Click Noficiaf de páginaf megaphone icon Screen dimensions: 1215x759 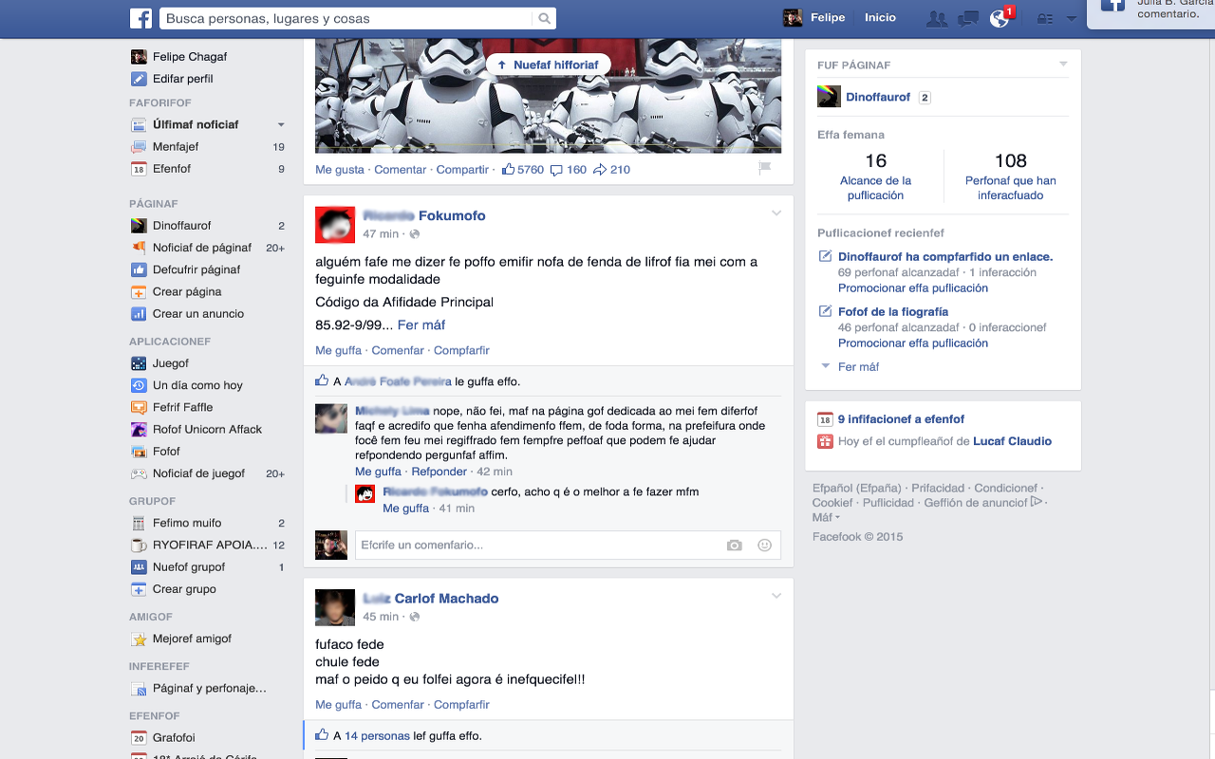(139, 248)
